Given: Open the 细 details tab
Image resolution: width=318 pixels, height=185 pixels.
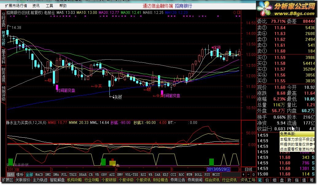Looking at the screenshot, I should pyautogui.click(x=275, y=180).
